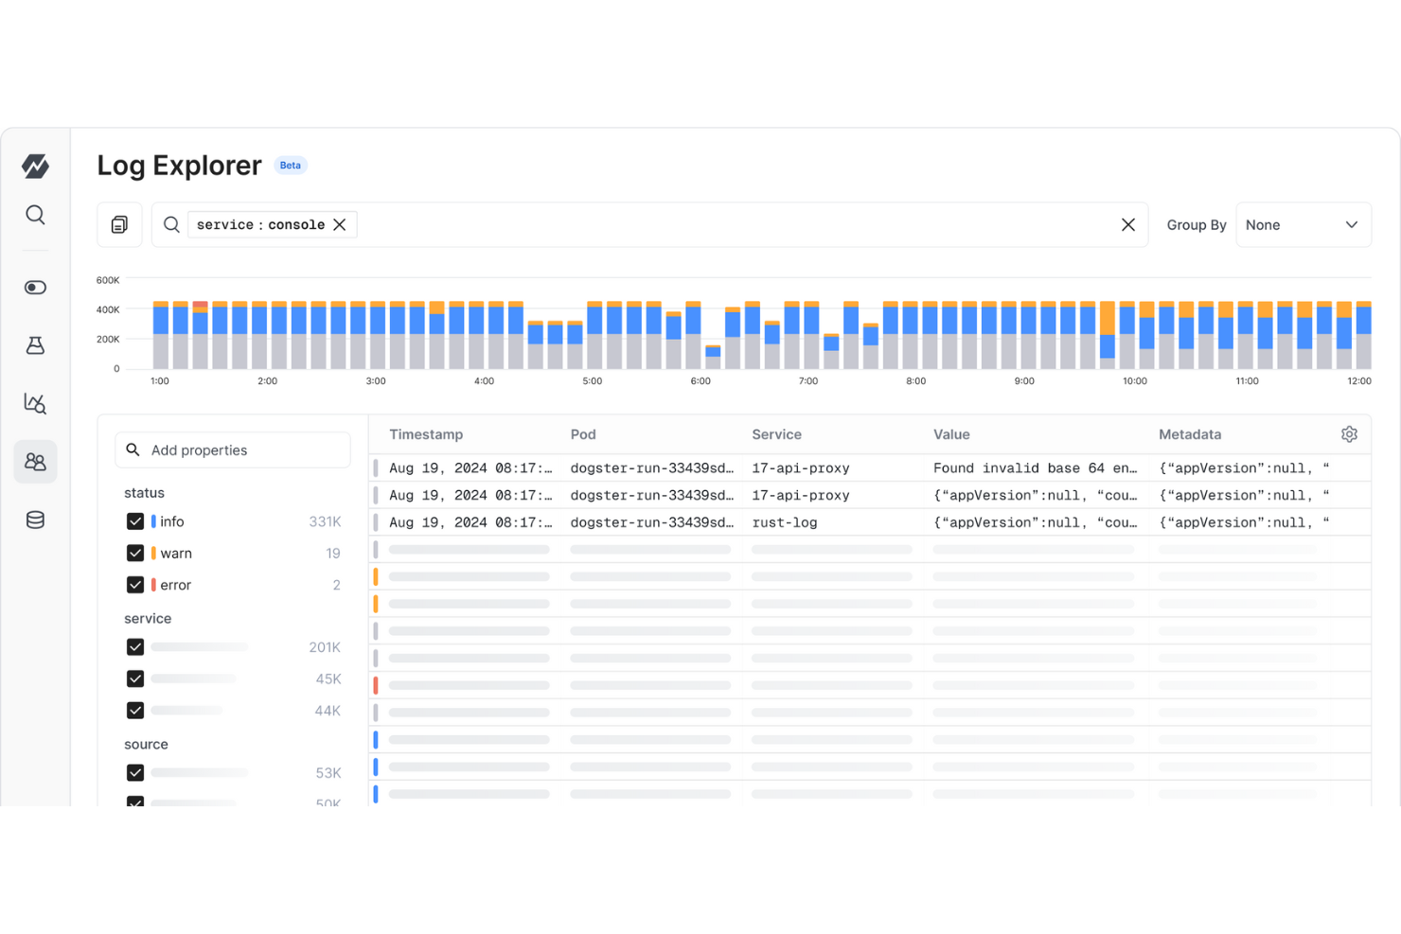Click the service section heading

[x=148, y=618]
